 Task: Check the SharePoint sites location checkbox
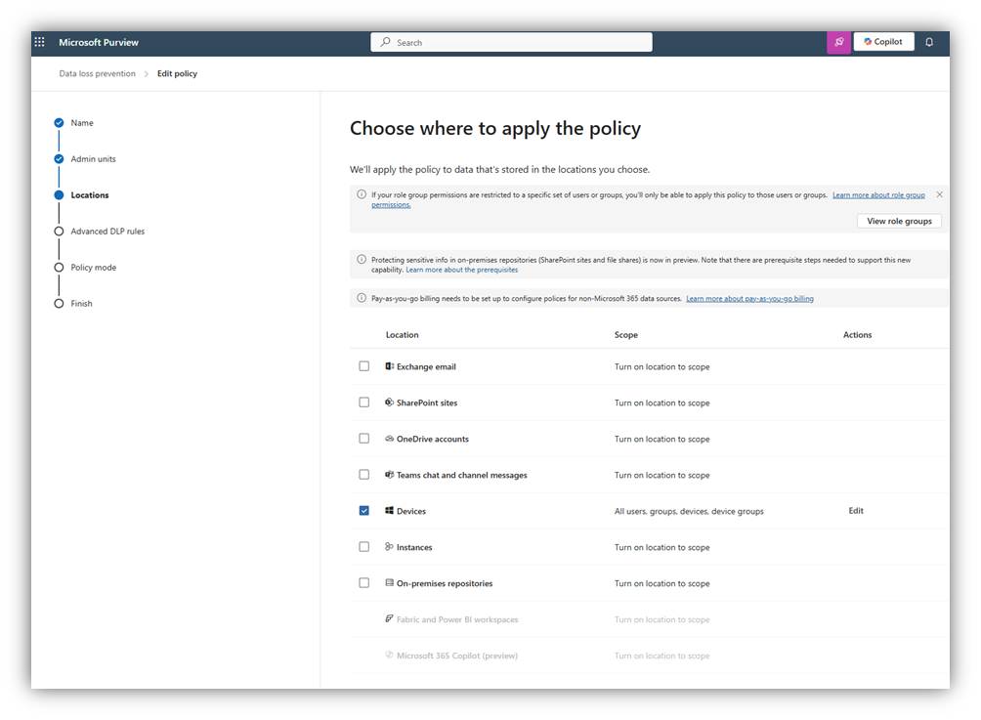[364, 402]
